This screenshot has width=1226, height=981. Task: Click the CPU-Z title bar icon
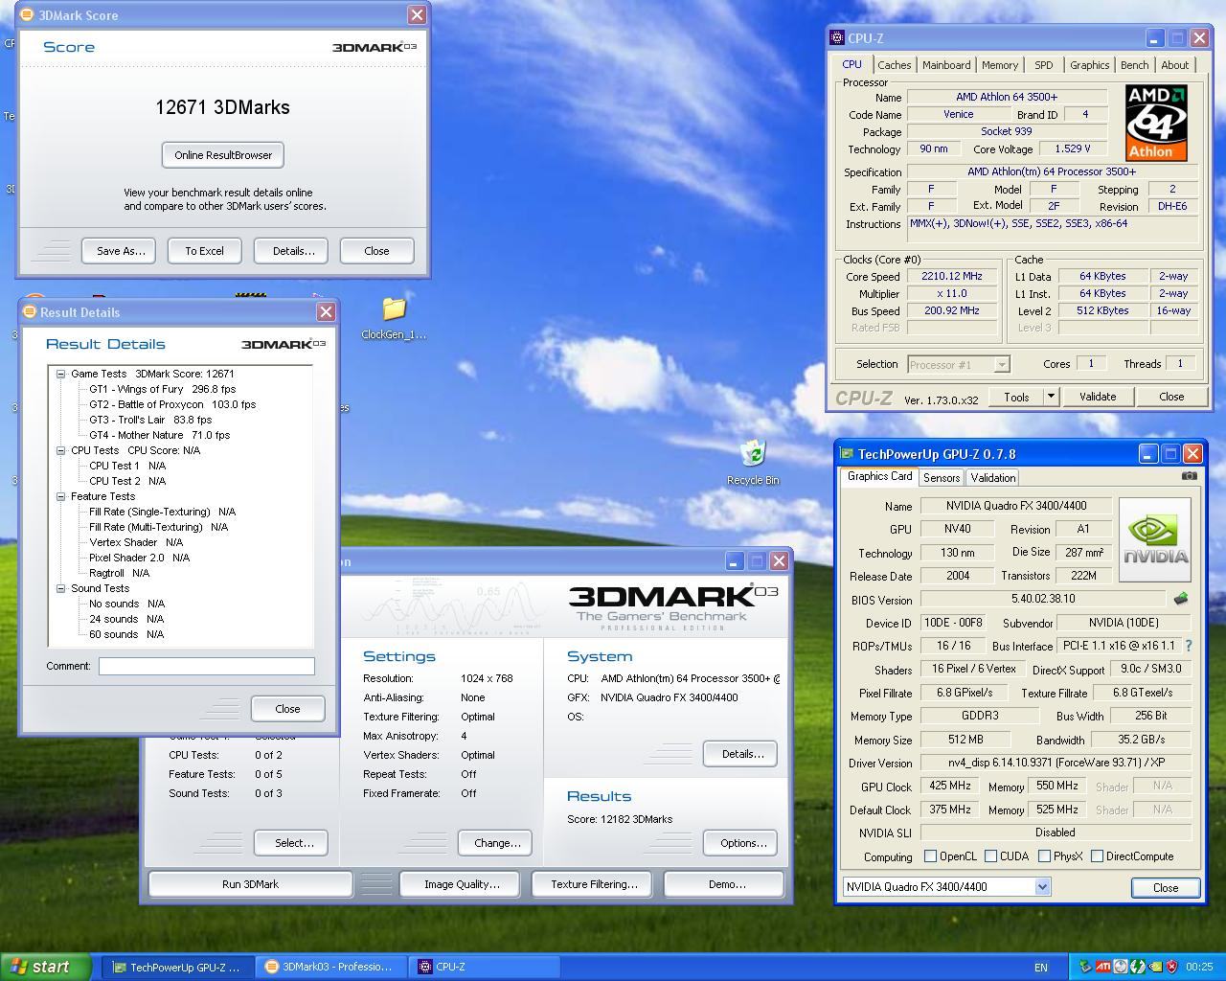(x=837, y=38)
